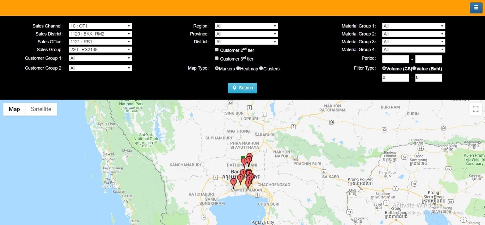Open the Province dropdown
485x225 pixels.
tap(246, 34)
